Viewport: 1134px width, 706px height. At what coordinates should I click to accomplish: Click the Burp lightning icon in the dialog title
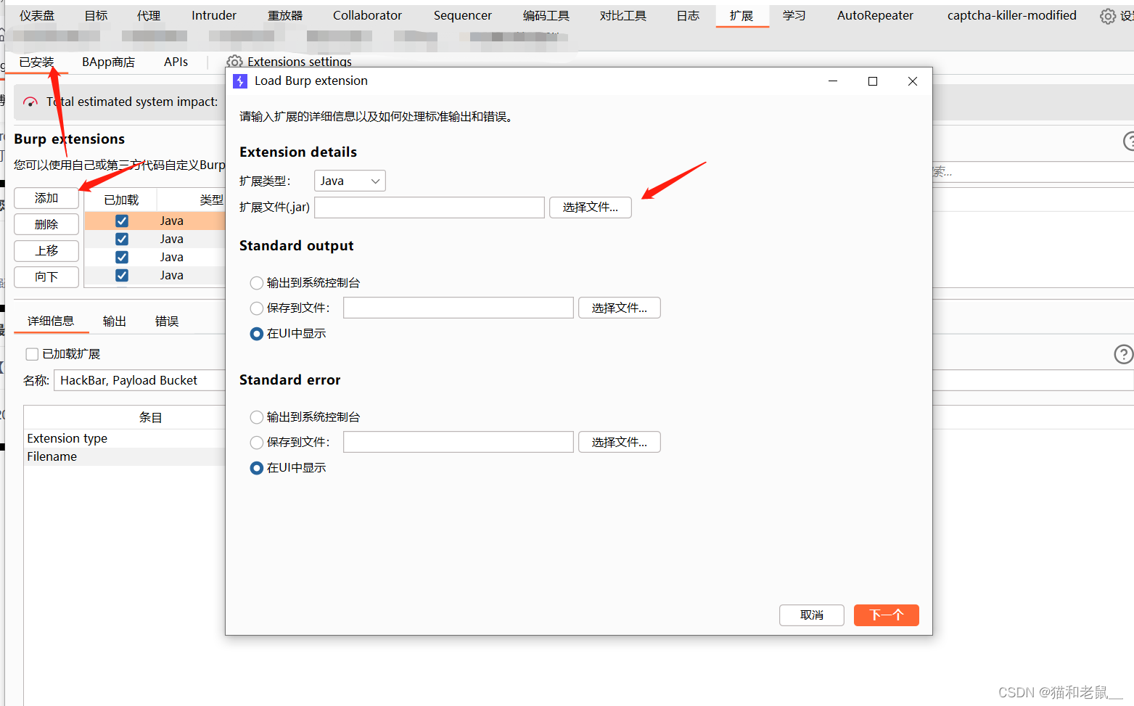(x=240, y=81)
